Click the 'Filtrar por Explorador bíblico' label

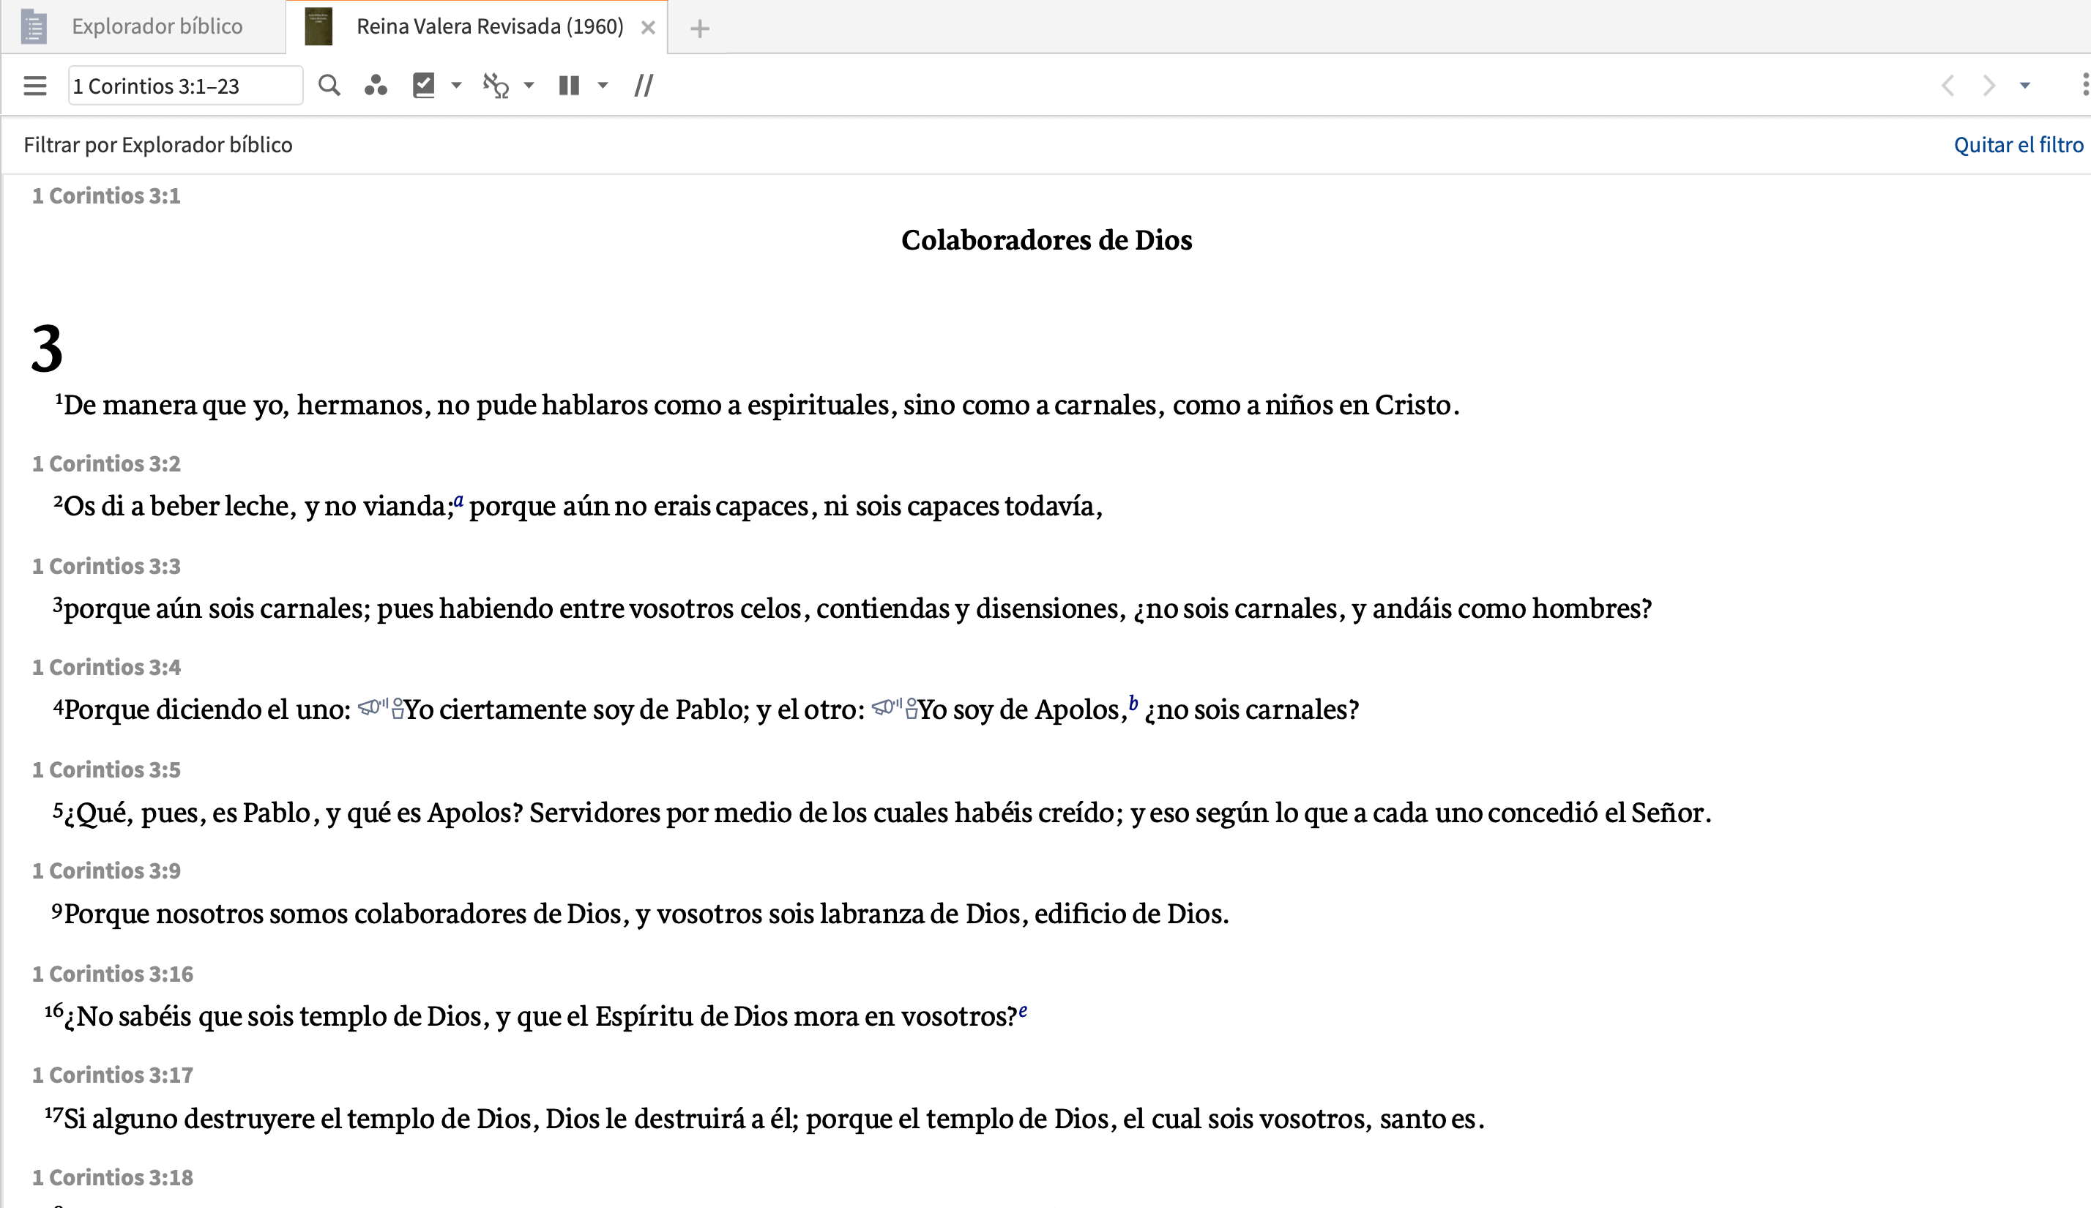[x=157, y=144]
